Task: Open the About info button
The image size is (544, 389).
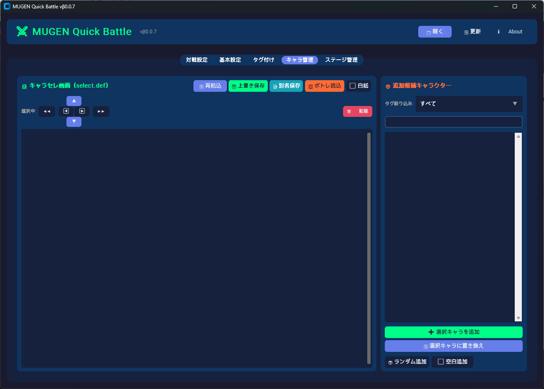Action: [510, 31]
